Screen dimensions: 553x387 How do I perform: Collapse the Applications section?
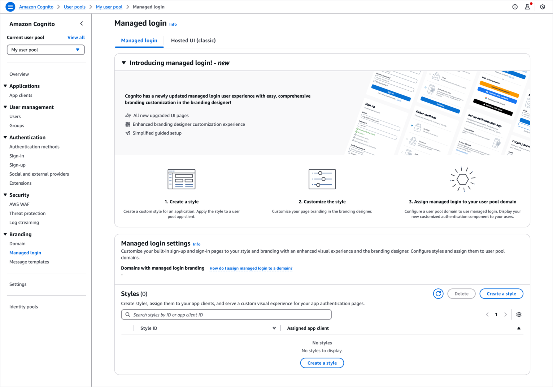click(x=5, y=86)
